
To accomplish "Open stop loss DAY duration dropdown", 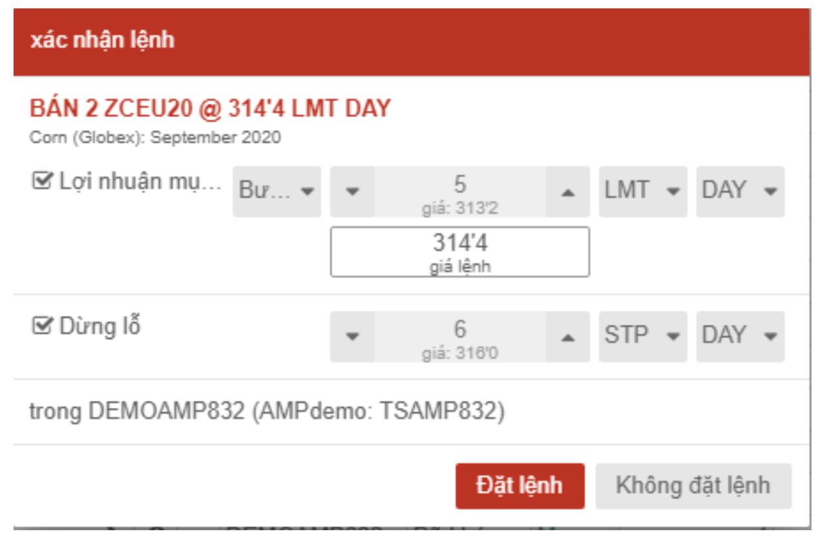I will tap(740, 336).
